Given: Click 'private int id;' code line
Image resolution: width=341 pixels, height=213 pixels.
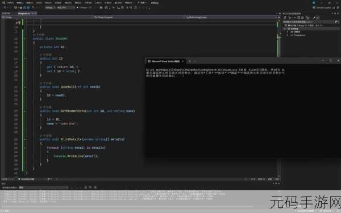Looking at the screenshot, I should pos(52,47).
